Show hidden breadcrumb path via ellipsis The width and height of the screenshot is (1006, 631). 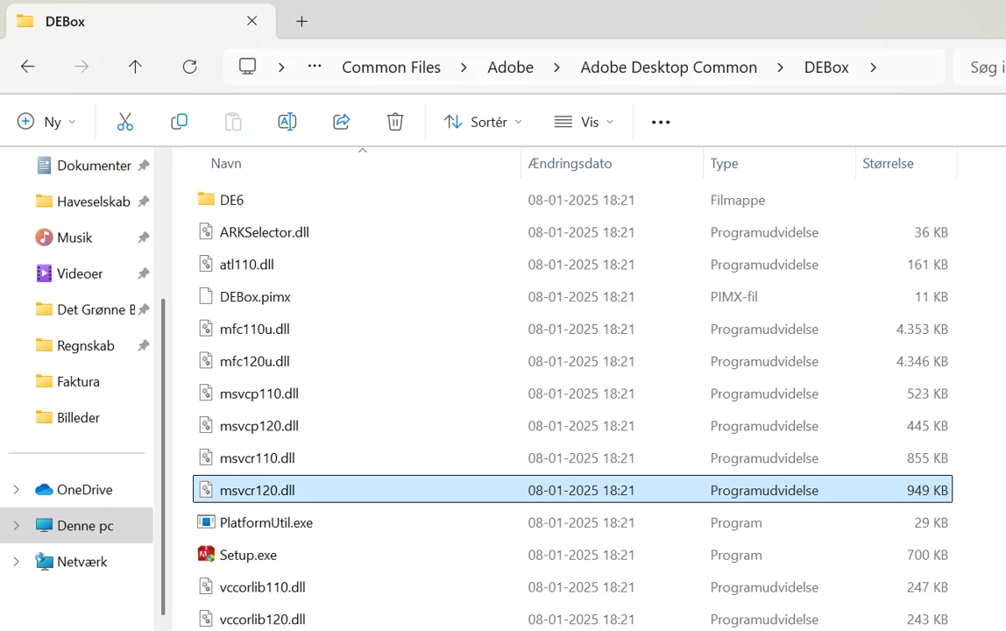click(x=315, y=66)
